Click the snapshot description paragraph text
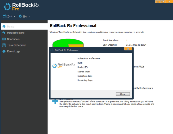The image size is (173, 134). pyautogui.click(x=107, y=104)
